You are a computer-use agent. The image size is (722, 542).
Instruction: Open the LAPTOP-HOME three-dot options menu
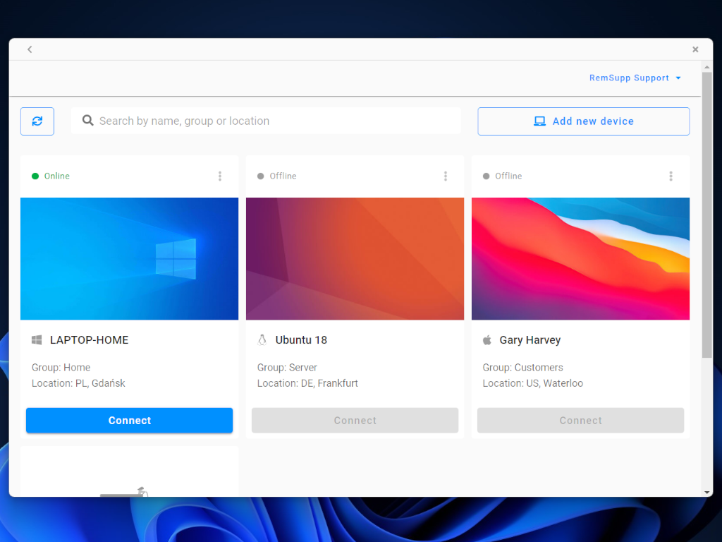pos(220,176)
